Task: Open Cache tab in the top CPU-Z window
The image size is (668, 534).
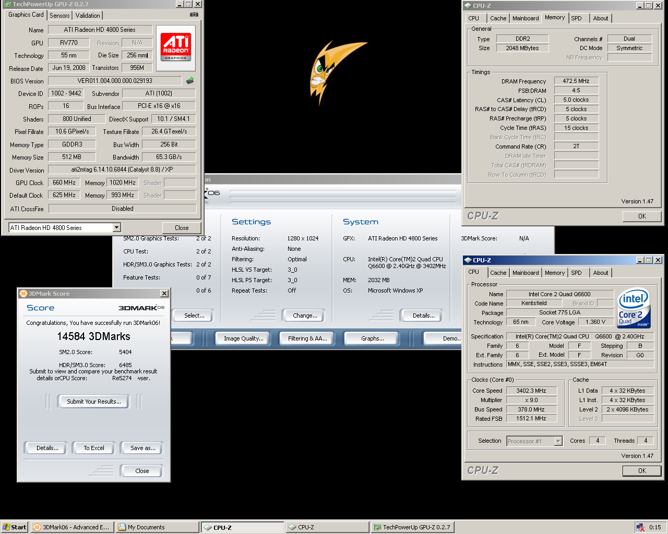Action: (x=498, y=18)
